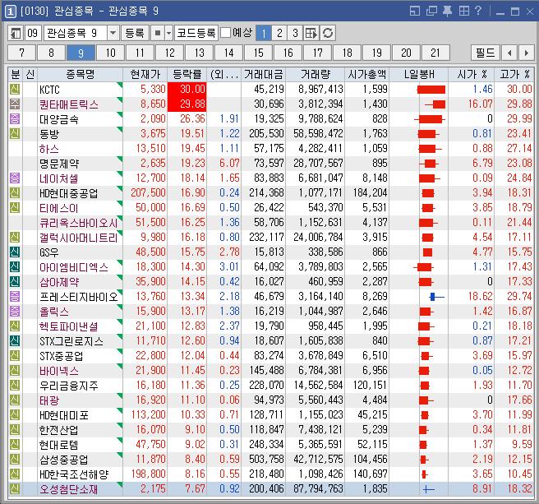Open the dropdown arrow next to stop button
The height and width of the screenshot is (504, 539).
click(x=168, y=33)
